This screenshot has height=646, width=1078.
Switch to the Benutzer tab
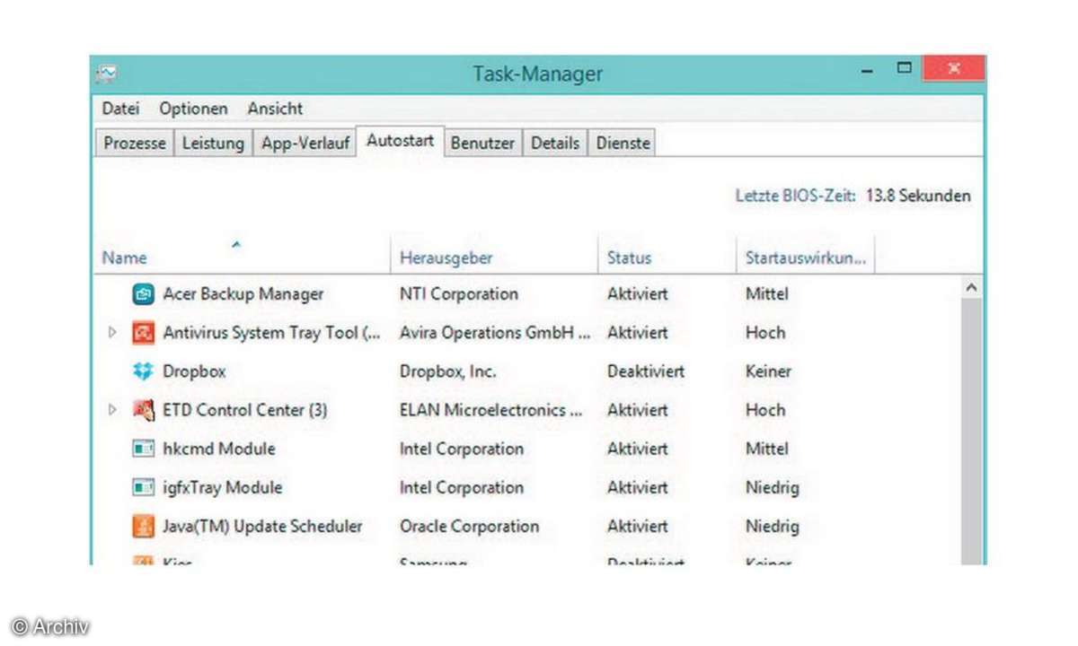(x=482, y=143)
